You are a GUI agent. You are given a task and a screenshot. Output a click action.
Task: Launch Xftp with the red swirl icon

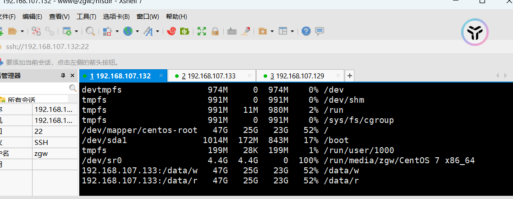click(x=171, y=31)
